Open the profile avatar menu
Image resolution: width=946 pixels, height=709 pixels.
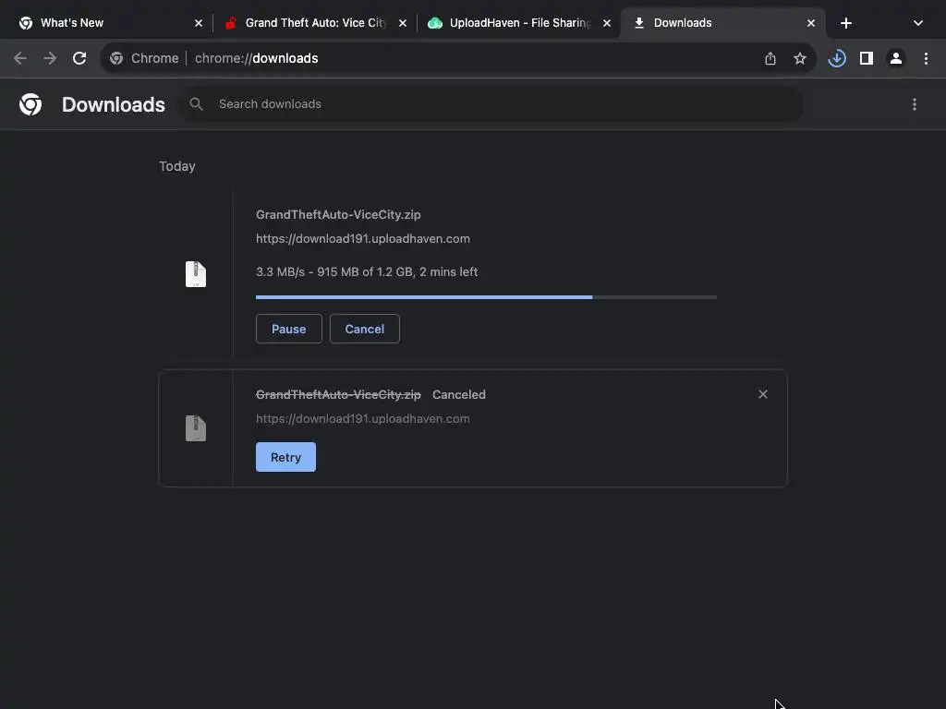point(896,58)
